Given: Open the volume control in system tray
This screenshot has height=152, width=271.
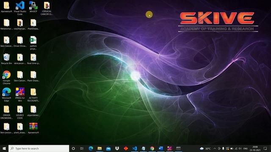Looking at the screenshot, I should [240, 148].
